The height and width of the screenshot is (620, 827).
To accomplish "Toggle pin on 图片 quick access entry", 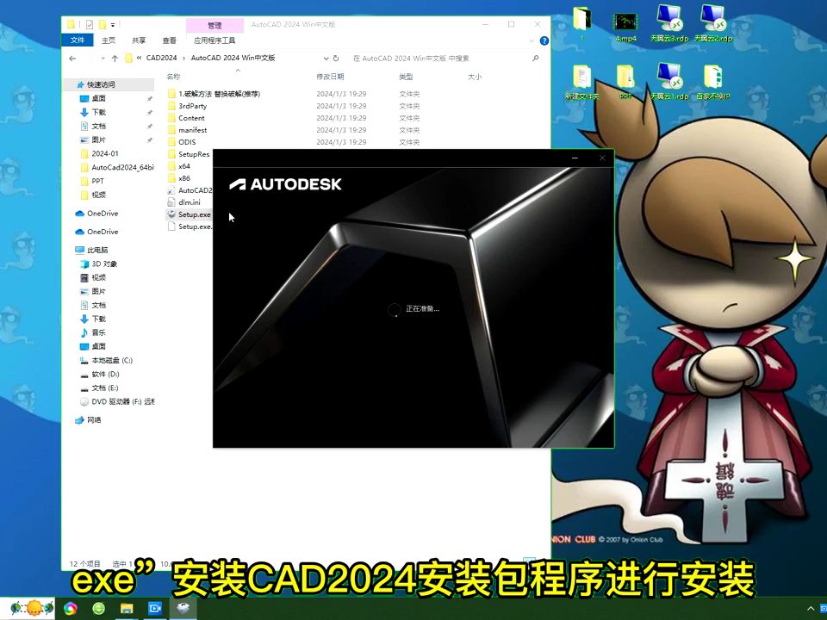I will pyautogui.click(x=149, y=139).
